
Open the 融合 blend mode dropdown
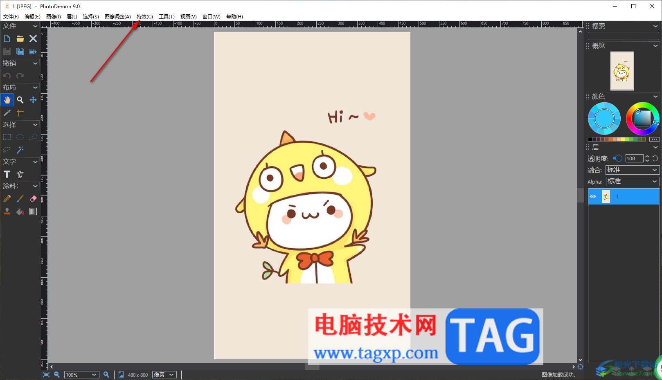click(633, 170)
